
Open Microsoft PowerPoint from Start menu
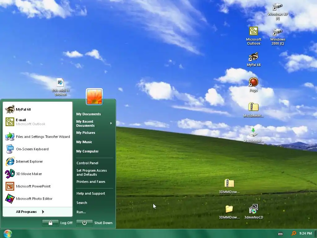pyautogui.click(x=37, y=186)
